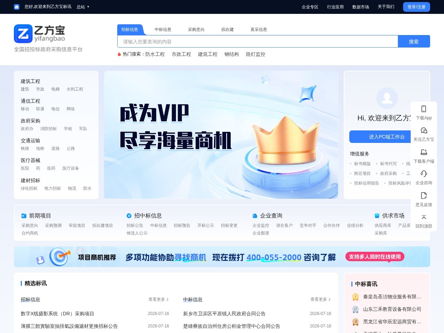The image size is (444, 333).
Task: Open 标书模版 value-added service
Action: point(362,164)
